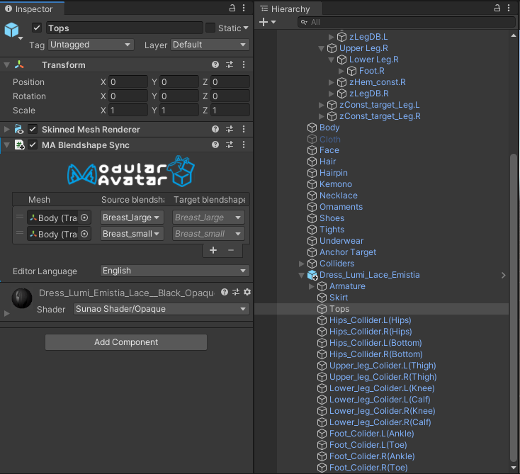Add a new blendshape sync entry
The width and height of the screenshot is (520, 474).
[x=213, y=250]
